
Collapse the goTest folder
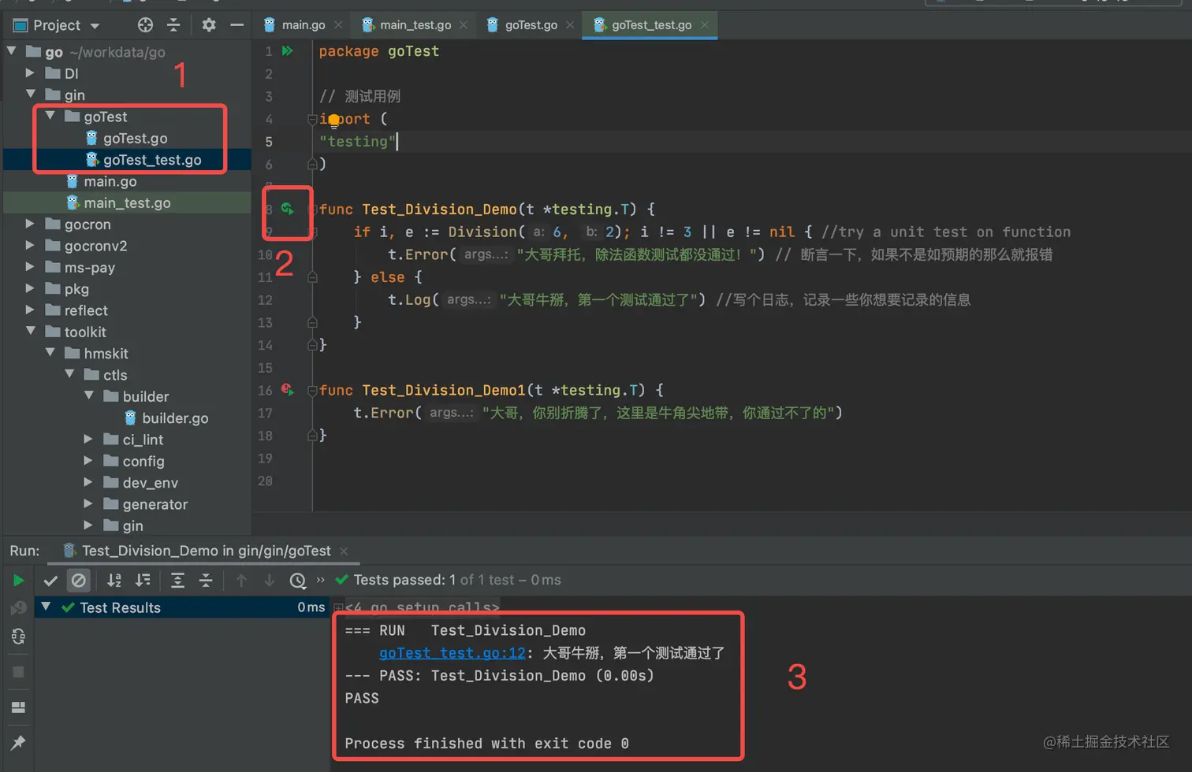[50, 117]
